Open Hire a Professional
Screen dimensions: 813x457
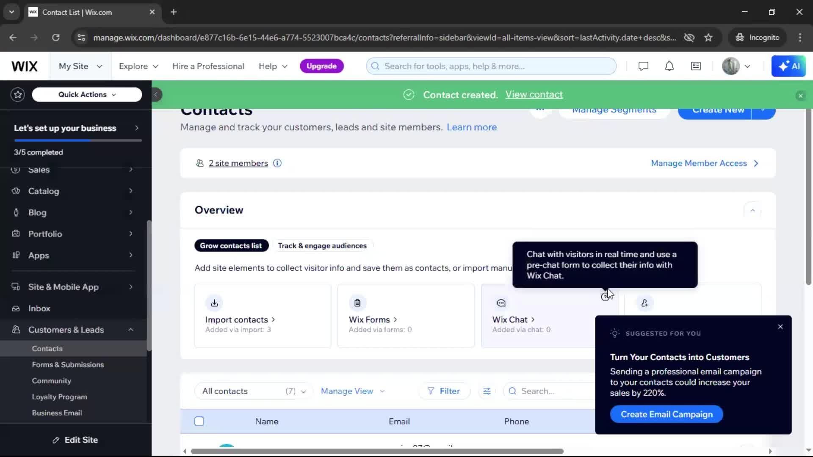pos(208,66)
